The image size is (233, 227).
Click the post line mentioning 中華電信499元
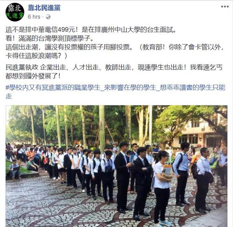[91, 30]
